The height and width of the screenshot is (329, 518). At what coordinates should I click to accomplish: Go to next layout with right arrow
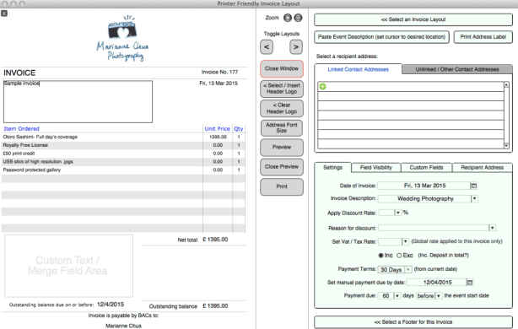pyautogui.click(x=296, y=47)
